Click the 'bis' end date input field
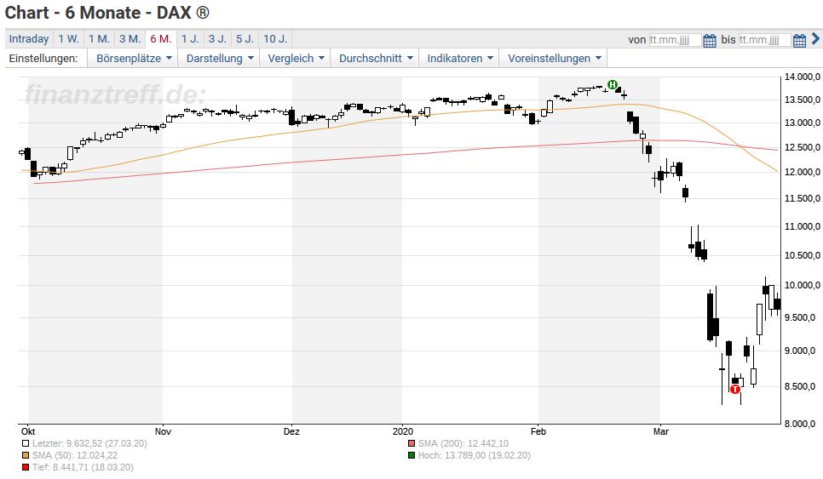The width and height of the screenshot is (823, 479). [765, 40]
